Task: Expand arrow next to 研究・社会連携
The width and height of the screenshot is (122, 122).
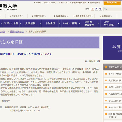Action: (x=118, y=23)
